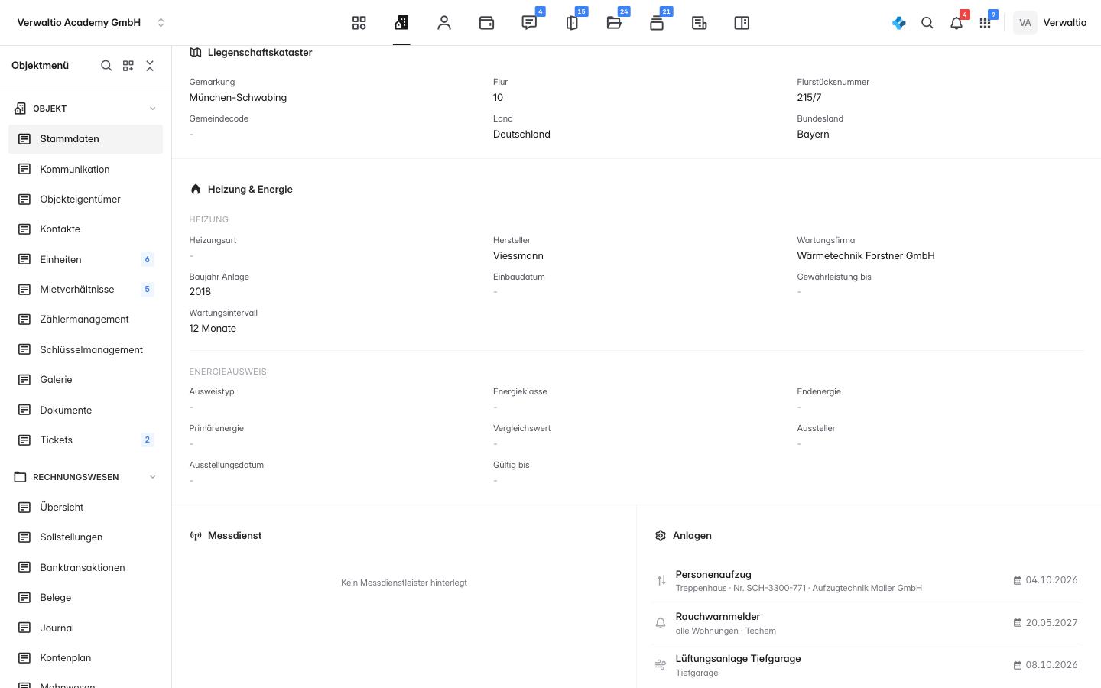This screenshot has width=1101, height=688.
Task: Open the wallet icon in top navigation
Action: pyautogui.click(x=486, y=23)
